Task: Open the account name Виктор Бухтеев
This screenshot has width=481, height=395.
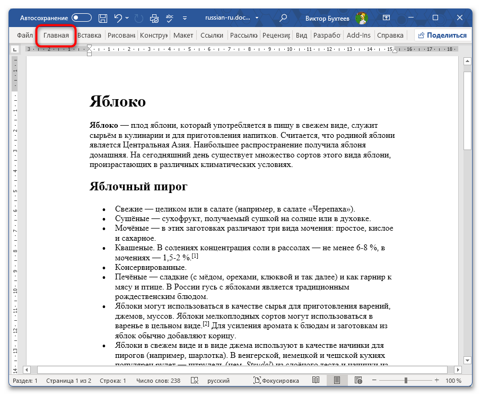Action: coord(327,19)
